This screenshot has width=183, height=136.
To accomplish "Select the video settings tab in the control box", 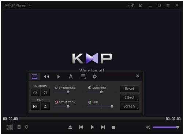I will pyautogui.click(x=34, y=77).
